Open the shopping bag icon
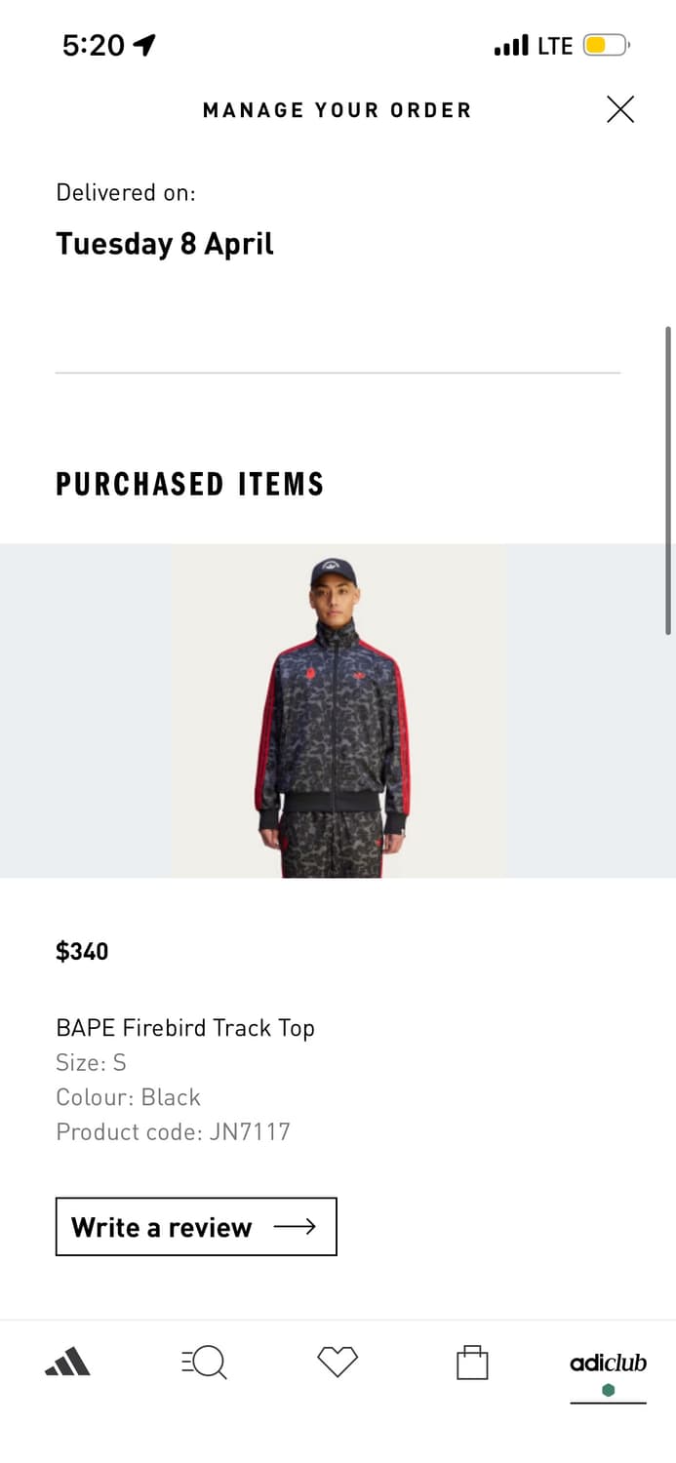The image size is (676, 1463). (472, 1362)
